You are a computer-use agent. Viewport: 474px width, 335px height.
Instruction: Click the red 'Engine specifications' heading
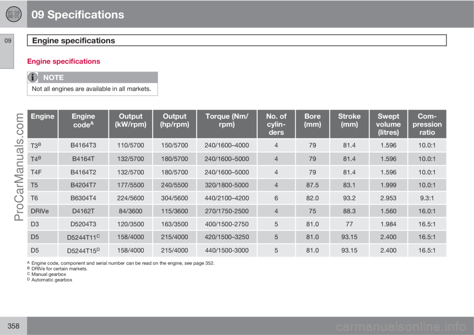[64, 61]
